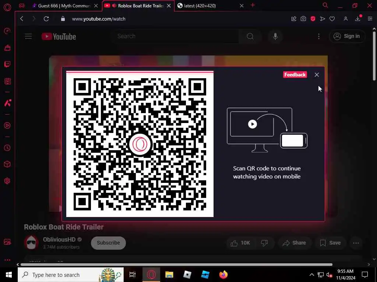Click the send arrow icon in address bar
This screenshot has height=282, width=377.
(x=323, y=19)
